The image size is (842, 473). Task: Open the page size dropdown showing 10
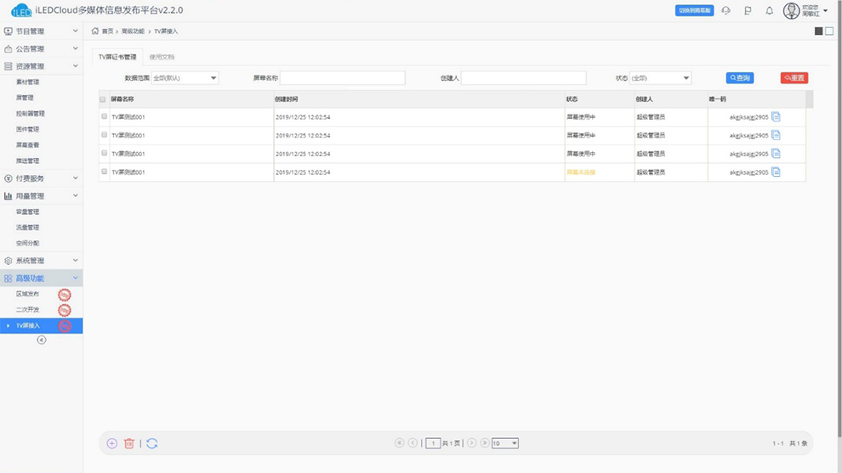(x=504, y=443)
